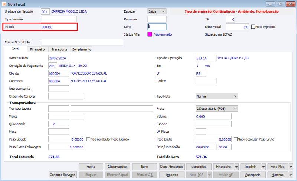Click the UF Placa field
Screen dimensions: 297x181
coord(201,132)
